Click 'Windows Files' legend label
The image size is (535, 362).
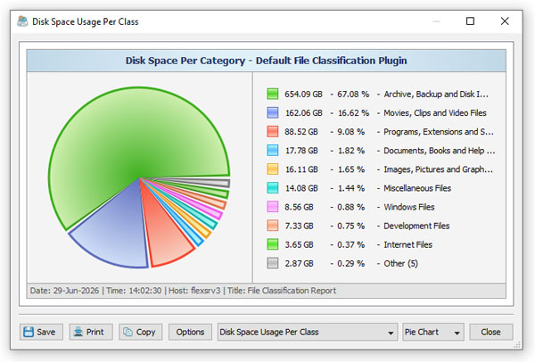coord(409,207)
